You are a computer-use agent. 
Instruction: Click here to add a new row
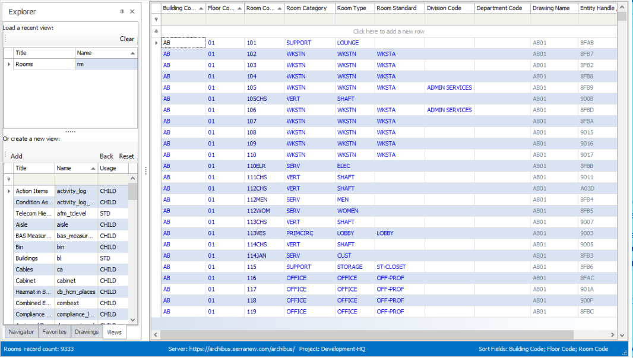(x=388, y=31)
